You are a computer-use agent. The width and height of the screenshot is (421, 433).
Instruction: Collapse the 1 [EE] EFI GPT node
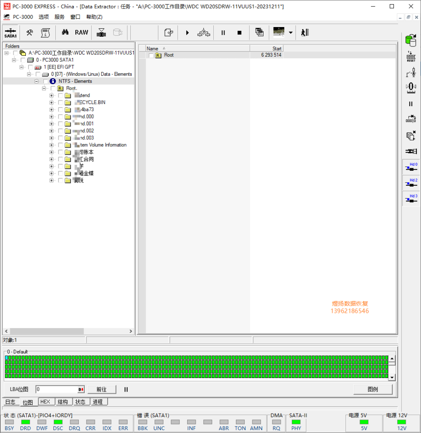(x=21, y=67)
